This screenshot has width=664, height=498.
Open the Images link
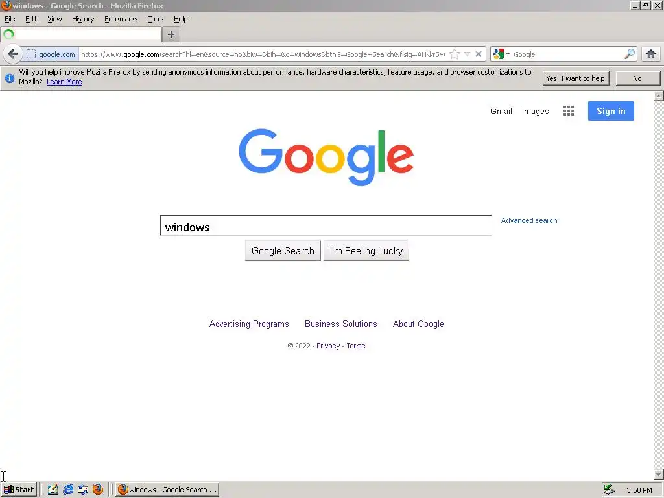[x=535, y=112]
